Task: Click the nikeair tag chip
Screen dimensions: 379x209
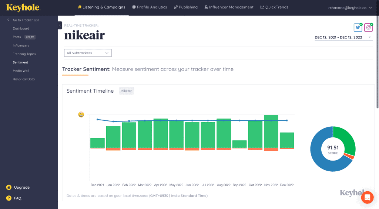Action: click(127, 91)
